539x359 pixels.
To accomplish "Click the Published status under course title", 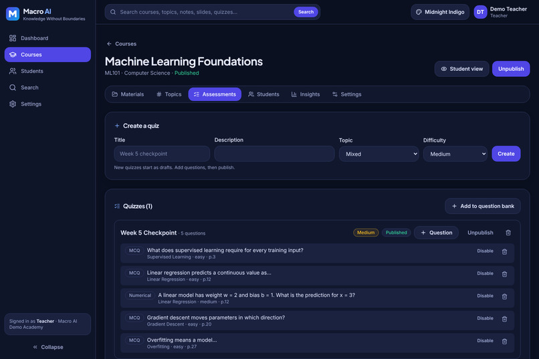I will pos(187,73).
